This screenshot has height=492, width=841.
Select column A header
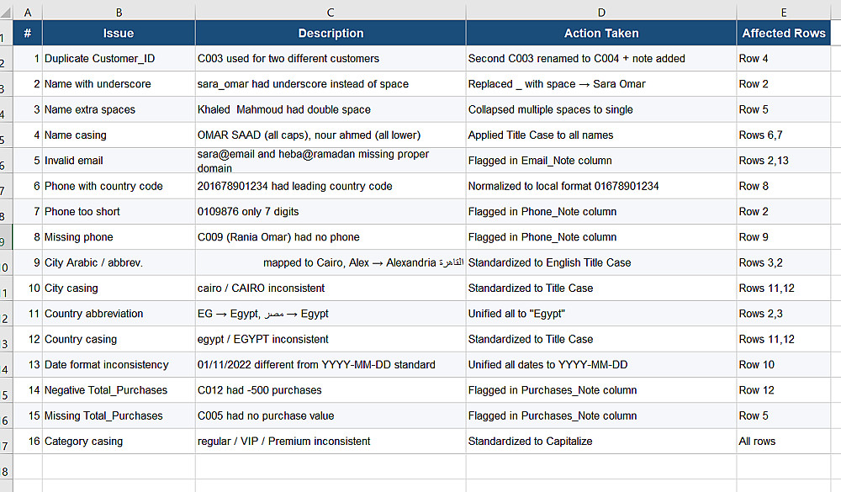[28, 12]
